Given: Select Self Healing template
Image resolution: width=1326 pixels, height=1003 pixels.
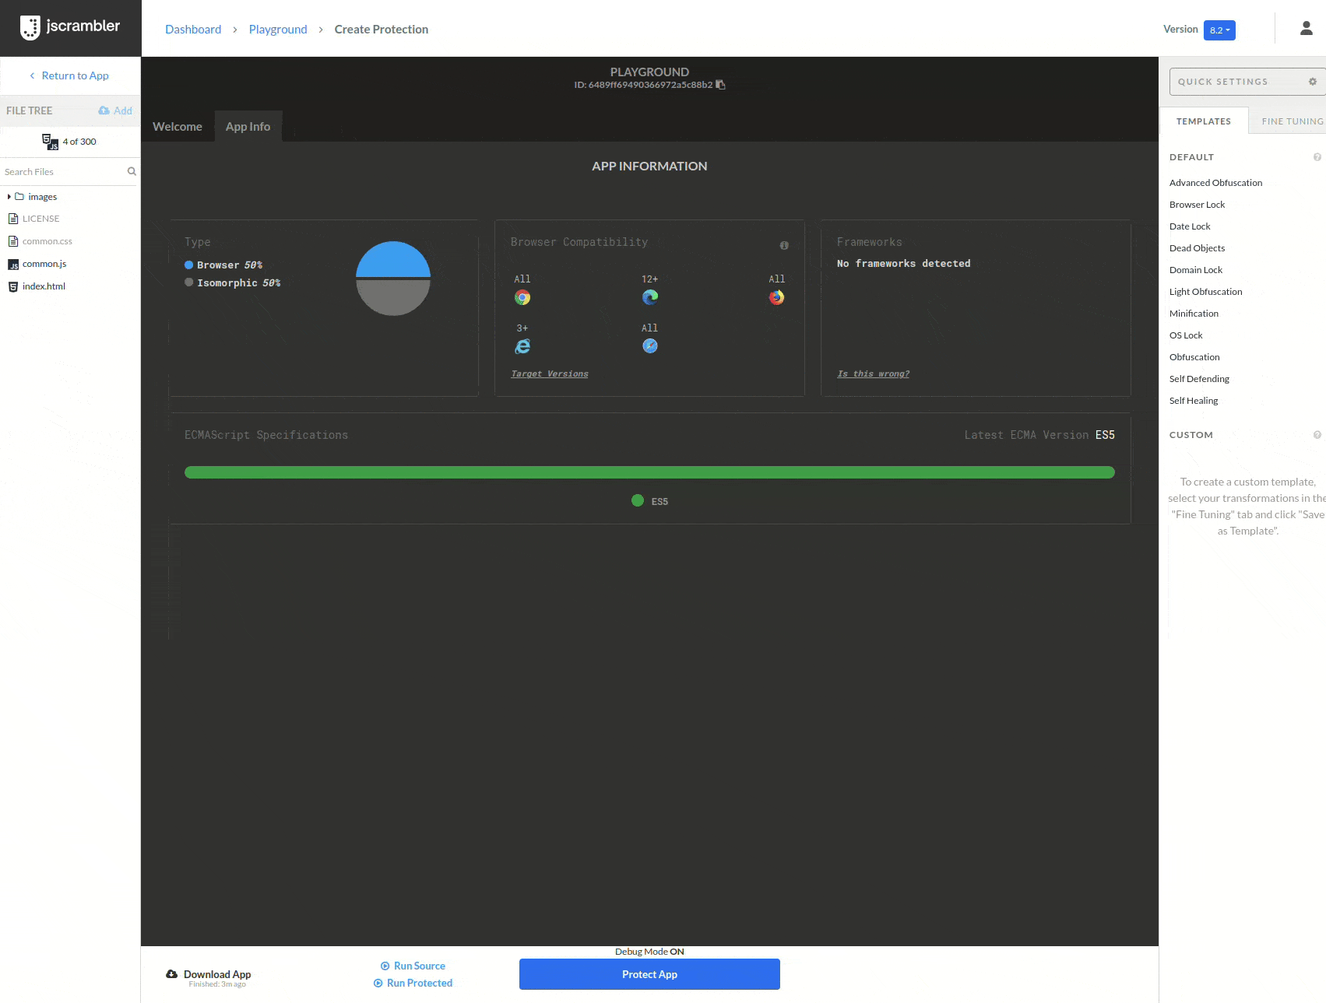Looking at the screenshot, I should click(x=1194, y=401).
